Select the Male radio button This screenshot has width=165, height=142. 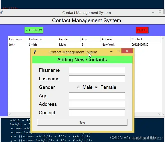point(79,87)
